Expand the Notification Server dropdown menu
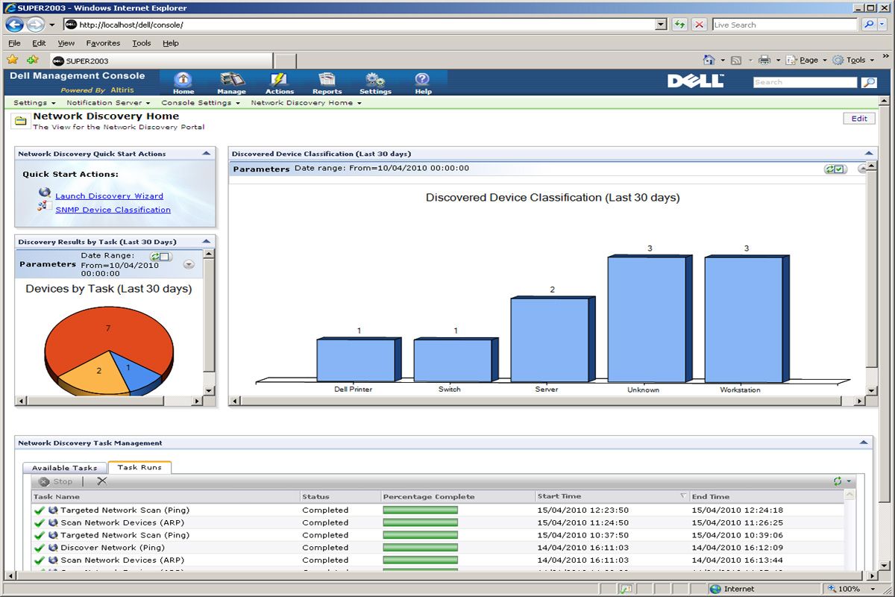 pyautogui.click(x=108, y=103)
